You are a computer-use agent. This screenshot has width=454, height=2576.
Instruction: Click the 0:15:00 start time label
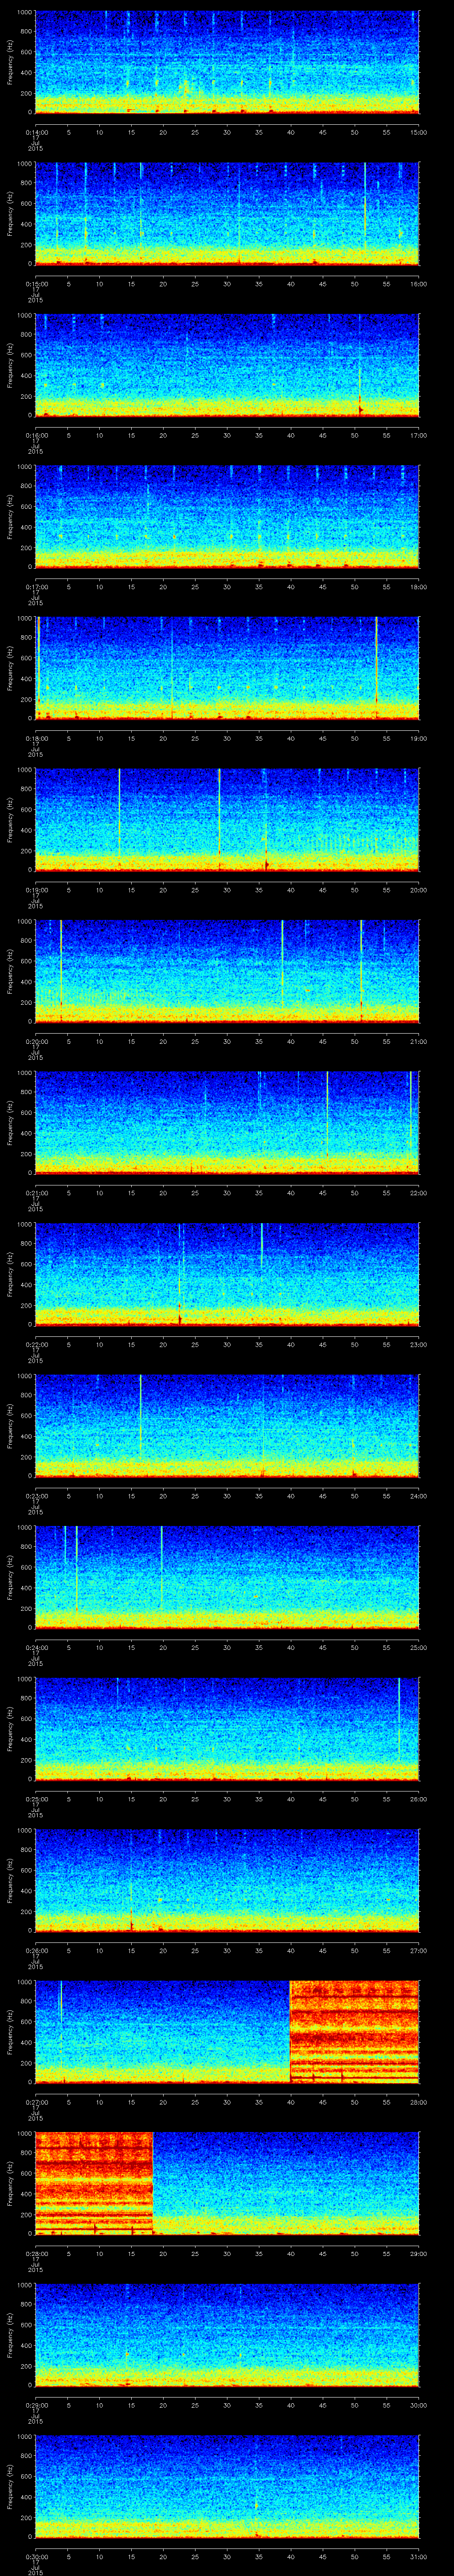click(x=36, y=284)
